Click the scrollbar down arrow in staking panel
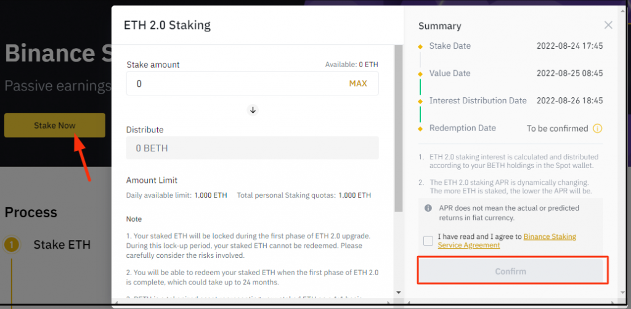This screenshot has height=309, width=631. (x=398, y=292)
